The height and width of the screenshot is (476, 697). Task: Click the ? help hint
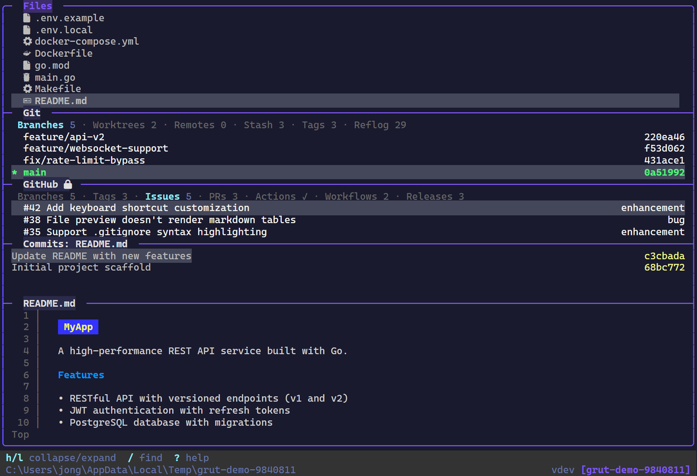192,458
